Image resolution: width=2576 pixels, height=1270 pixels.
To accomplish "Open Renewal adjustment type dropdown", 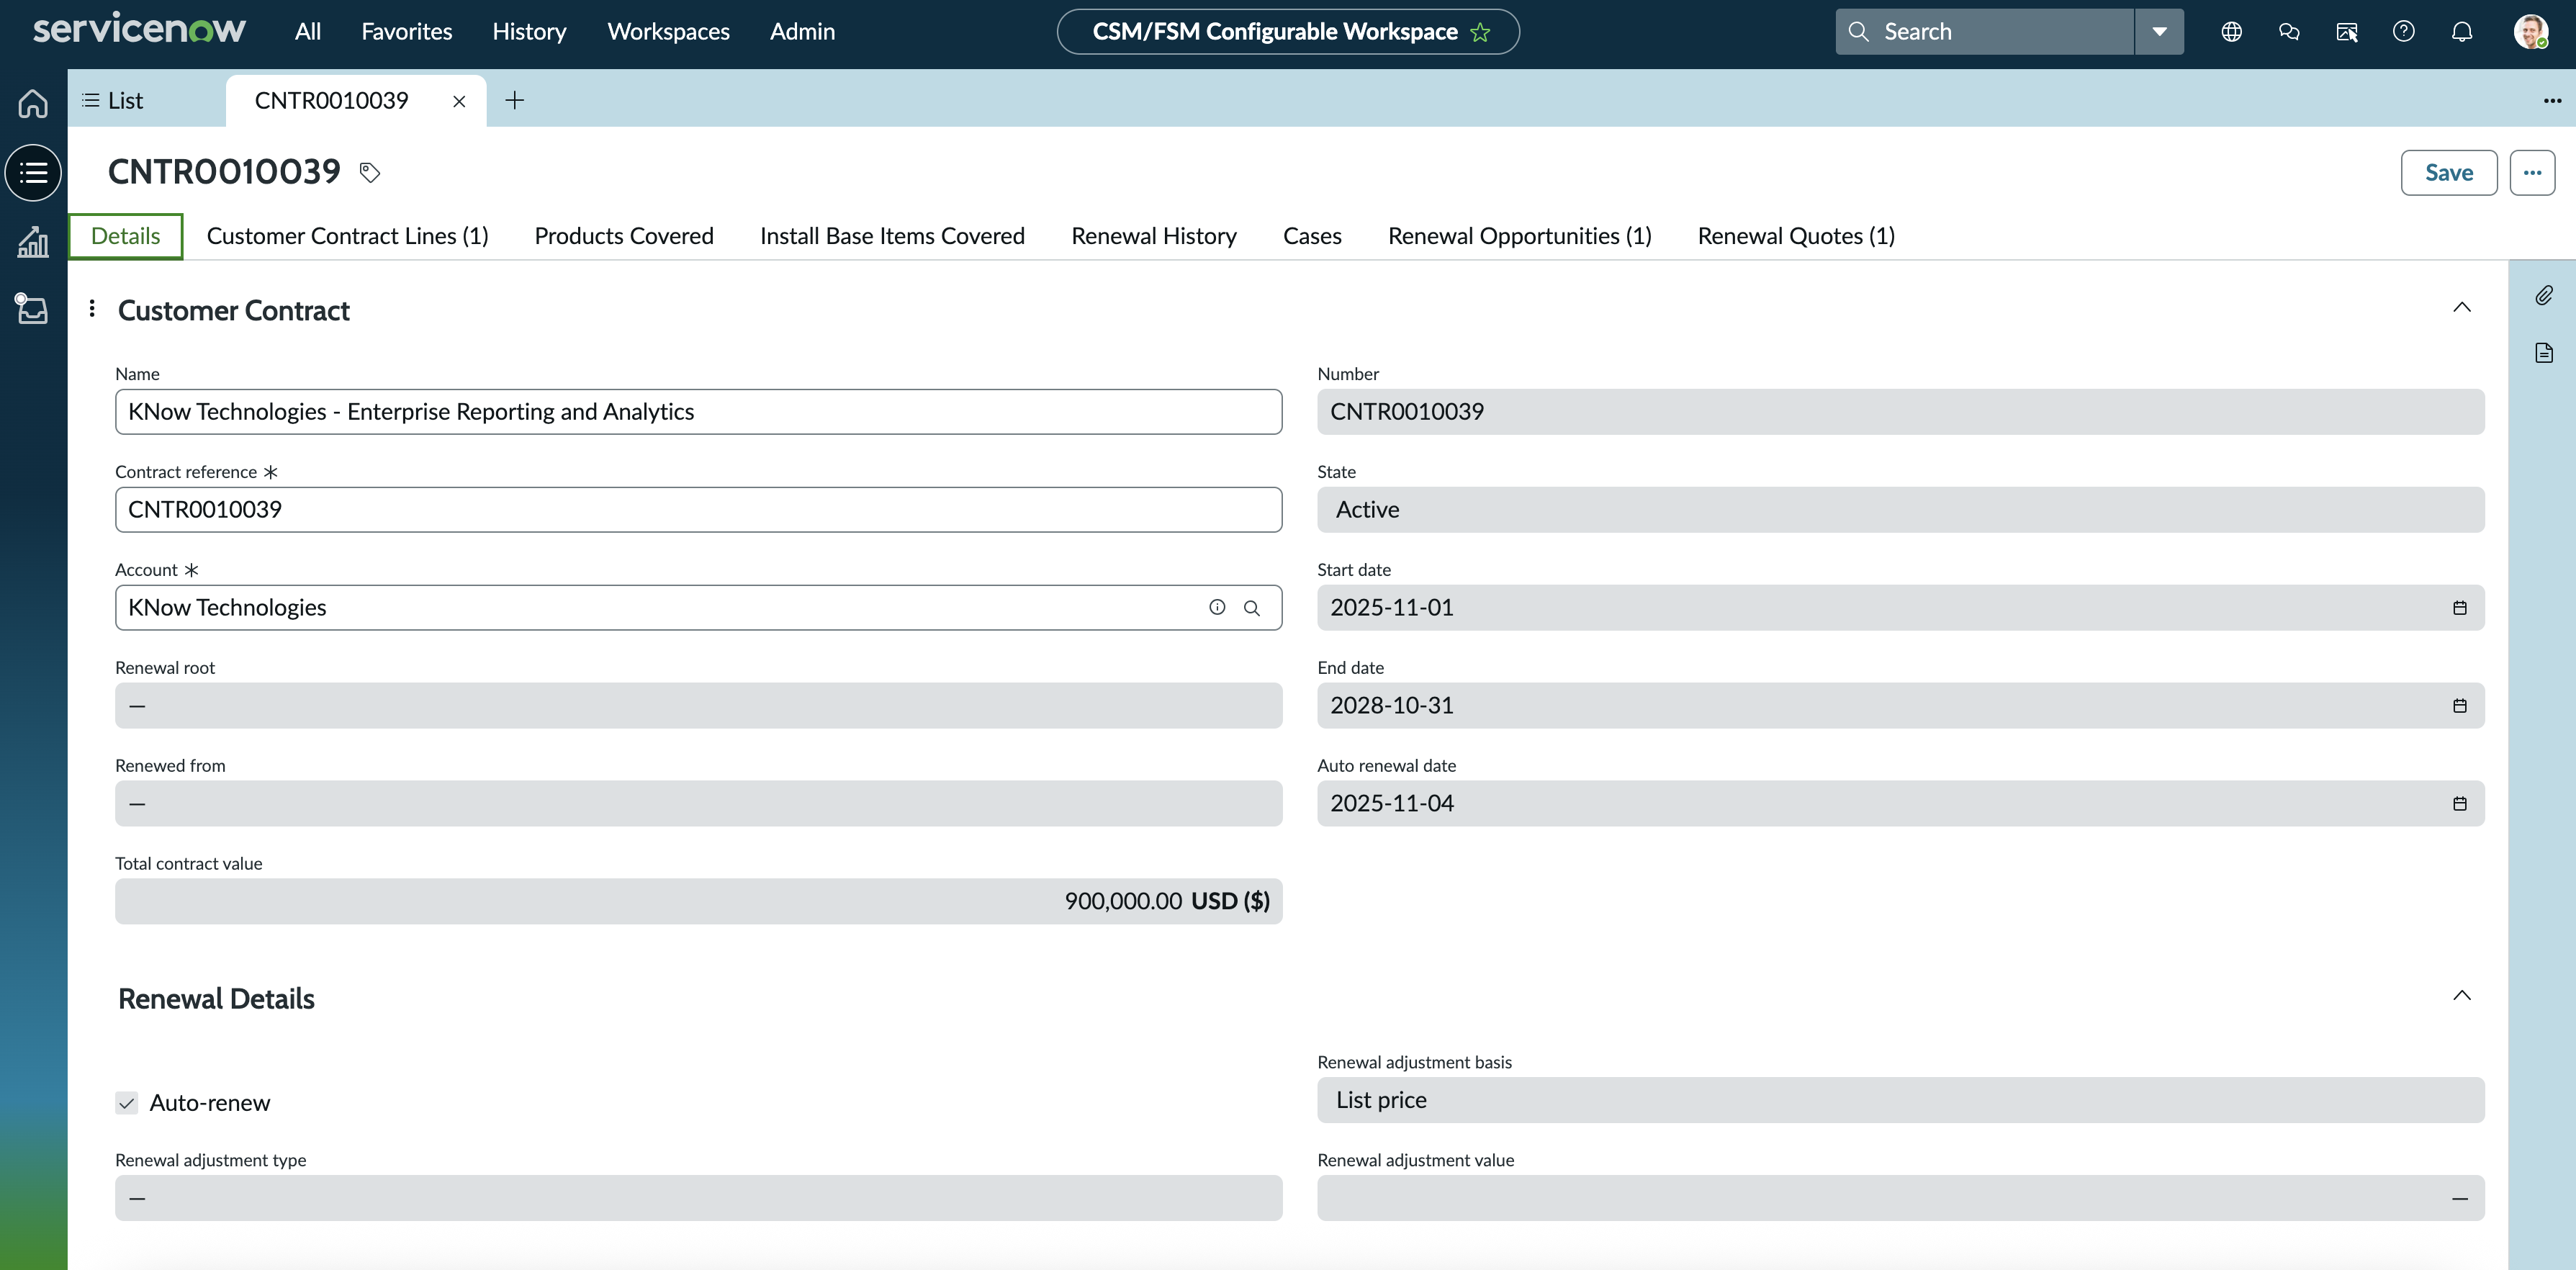I will [698, 1198].
